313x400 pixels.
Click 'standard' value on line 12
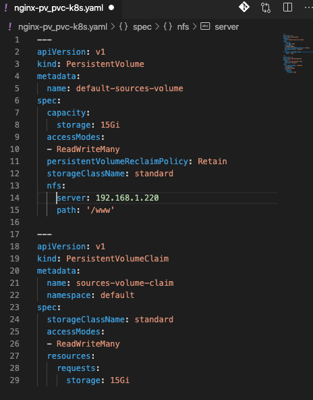point(154,174)
